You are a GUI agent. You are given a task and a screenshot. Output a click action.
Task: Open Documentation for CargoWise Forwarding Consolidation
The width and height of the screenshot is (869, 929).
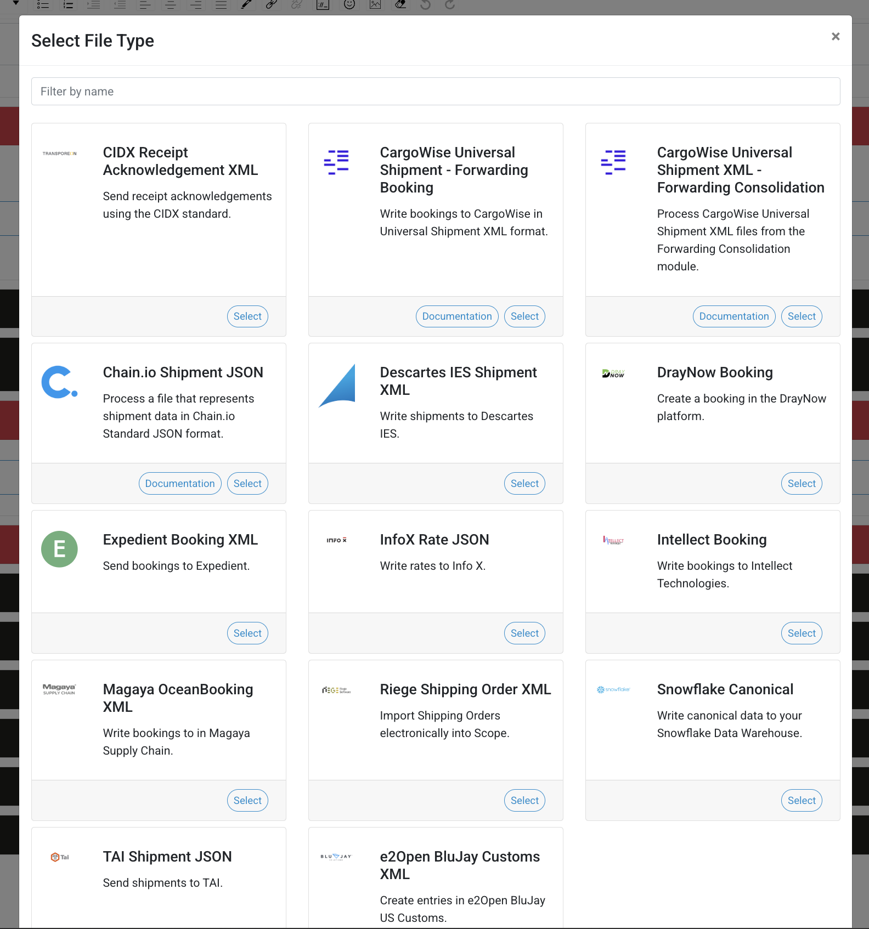734,316
